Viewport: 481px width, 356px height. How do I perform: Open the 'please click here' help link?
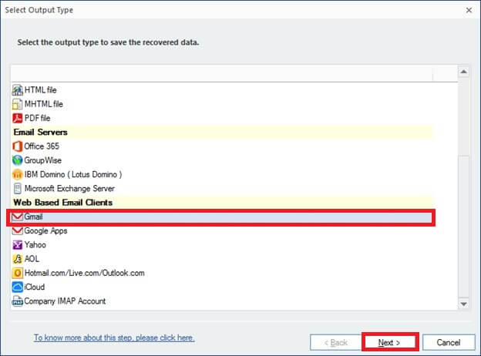tap(165, 338)
